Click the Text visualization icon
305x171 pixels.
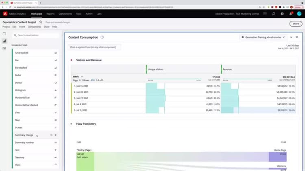point(56,150)
